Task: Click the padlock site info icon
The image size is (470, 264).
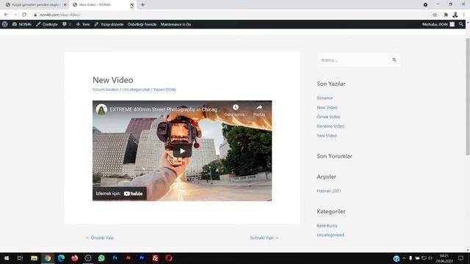Action: pyautogui.click(x=35, y=15)
